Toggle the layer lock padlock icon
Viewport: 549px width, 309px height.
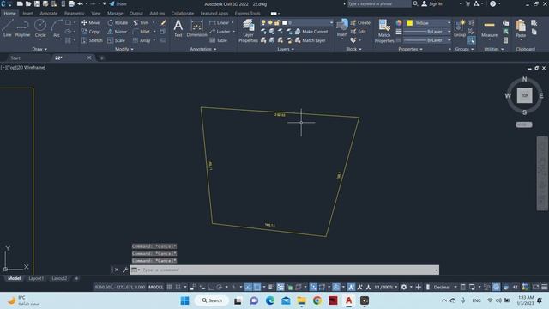tap(277, 23)
